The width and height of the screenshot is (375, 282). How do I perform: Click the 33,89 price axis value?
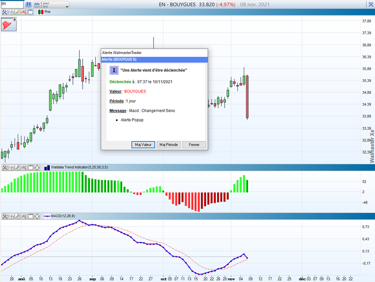[x=366, y=116]
